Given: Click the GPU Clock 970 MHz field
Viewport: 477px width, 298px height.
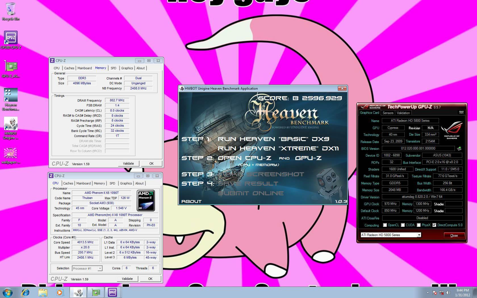Looking at the screenshot, I should point(390,204).
